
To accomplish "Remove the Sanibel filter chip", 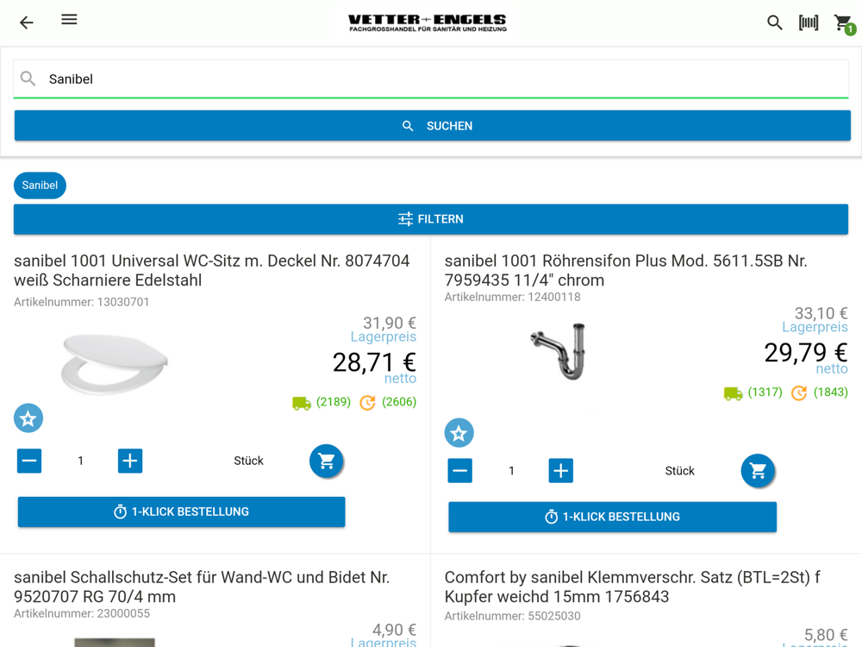I will pyautogui.click(x=40, y=185).
